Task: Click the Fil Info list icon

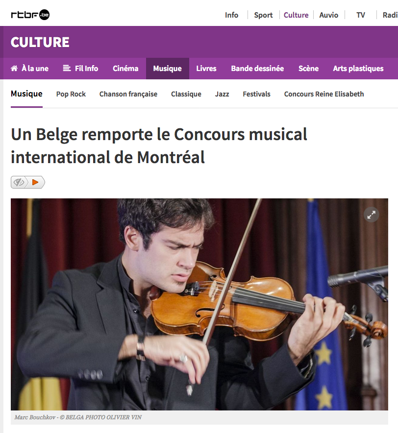Action: (x=67, y=68)
